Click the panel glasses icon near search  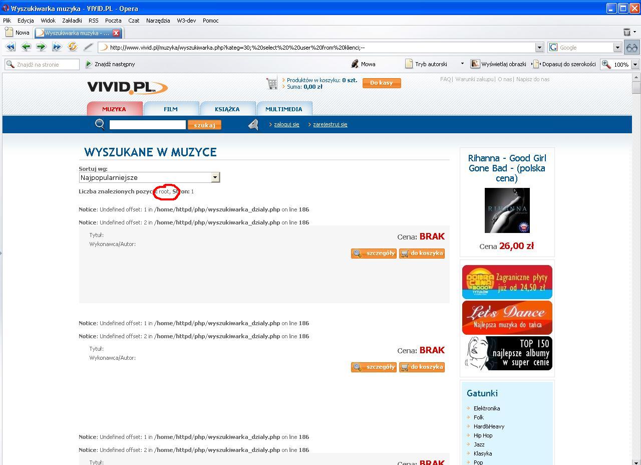pyautogui.click(x=632, y=48)
